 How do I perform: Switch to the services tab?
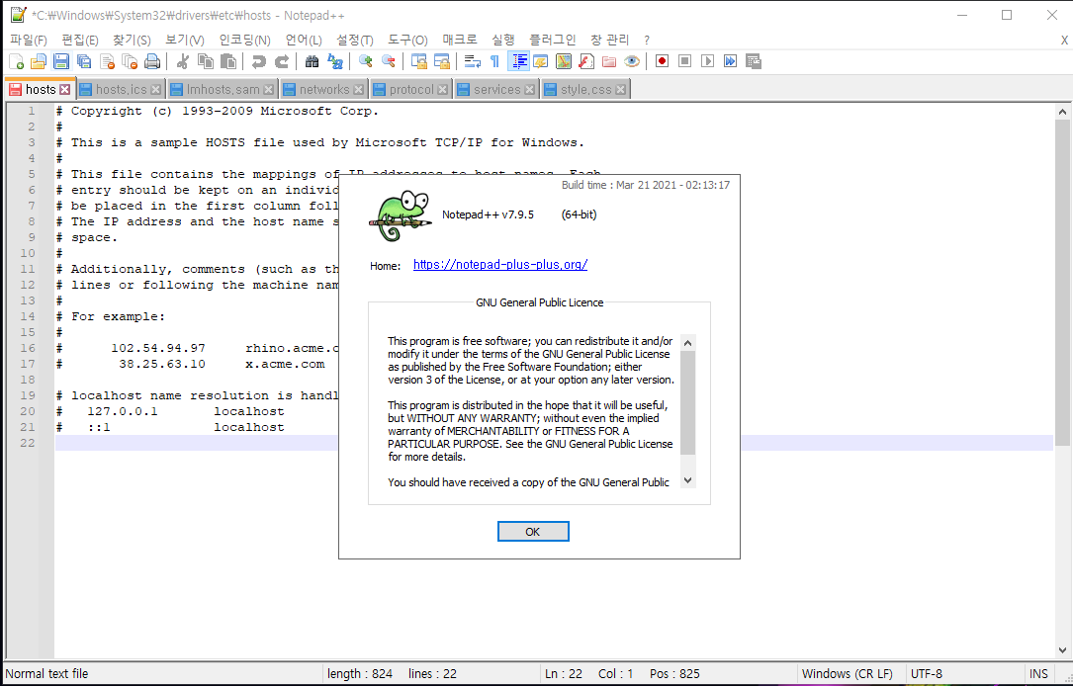[496, 90]
